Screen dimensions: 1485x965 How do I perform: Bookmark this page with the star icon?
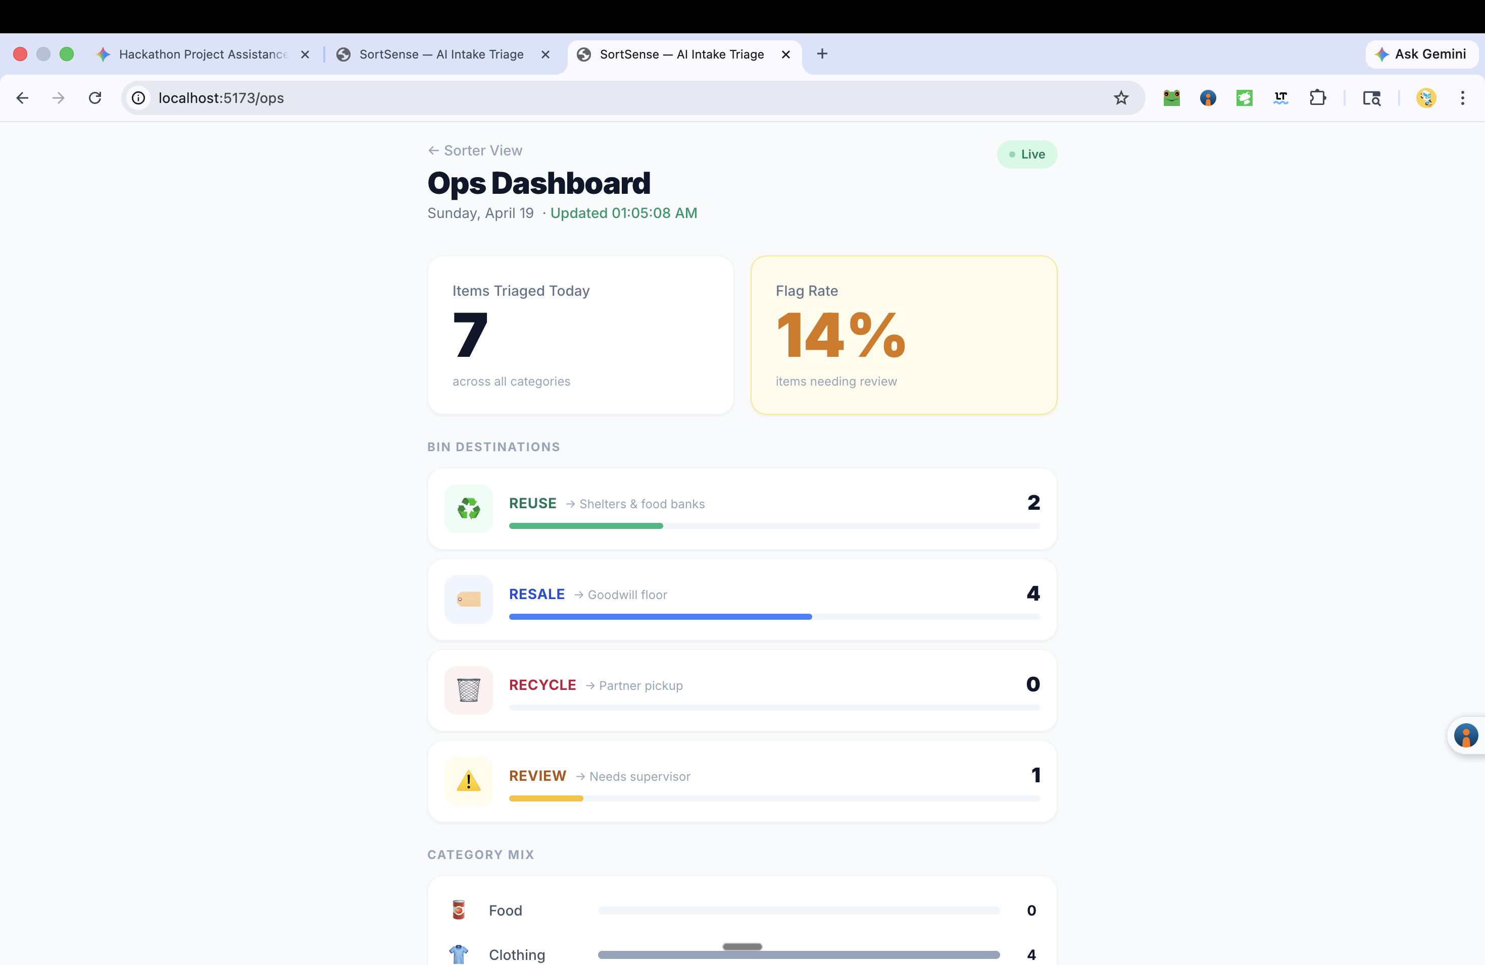tap(1121, 98)
